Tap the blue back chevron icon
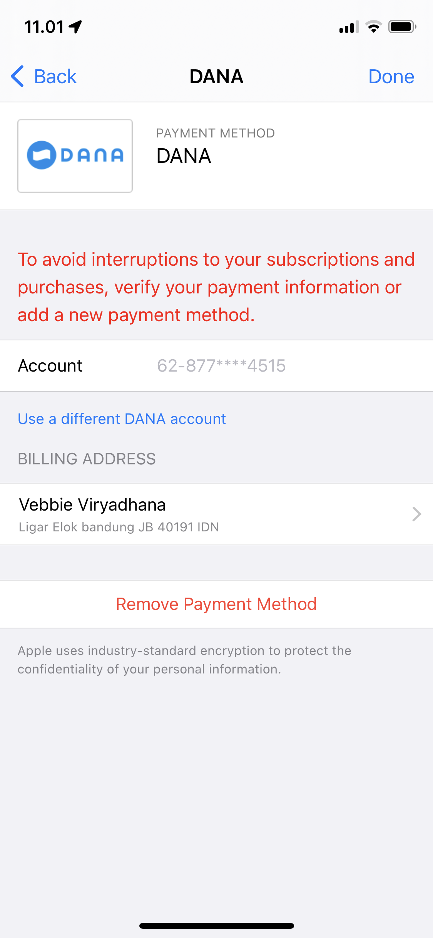 (18, 76)
